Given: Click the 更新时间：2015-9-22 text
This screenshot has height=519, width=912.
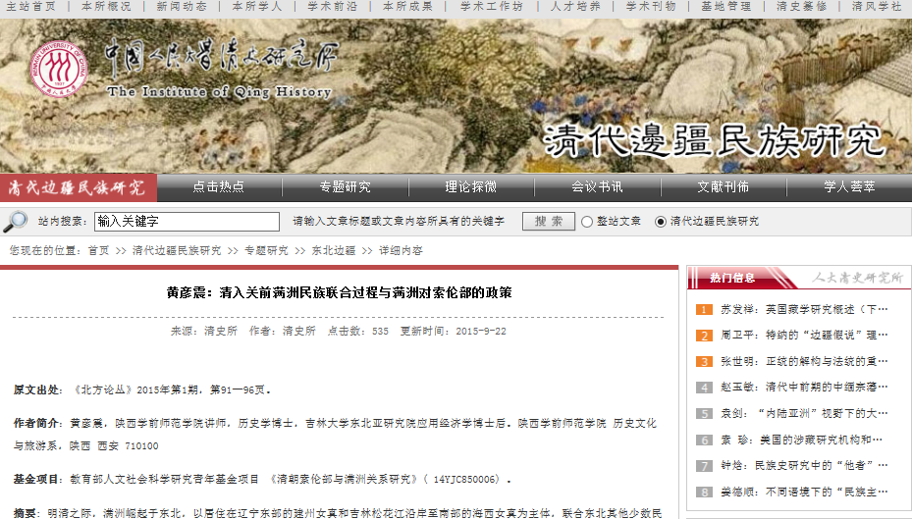Looking at the screenshot, I should 454,332.
